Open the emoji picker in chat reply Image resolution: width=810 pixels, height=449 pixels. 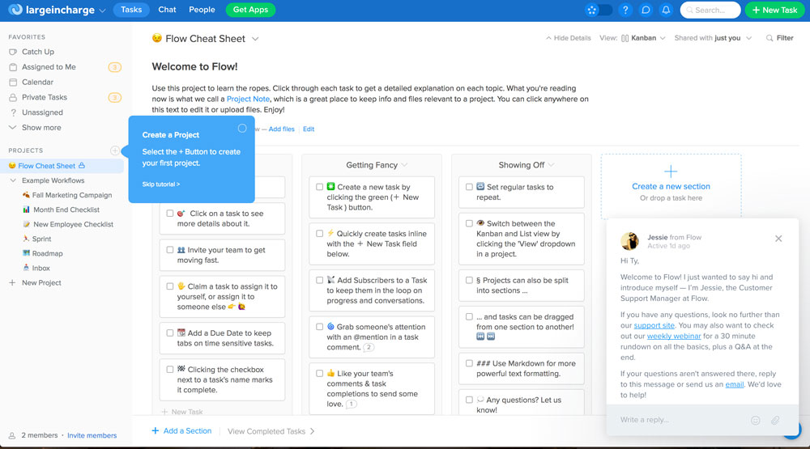coord(755,421)
